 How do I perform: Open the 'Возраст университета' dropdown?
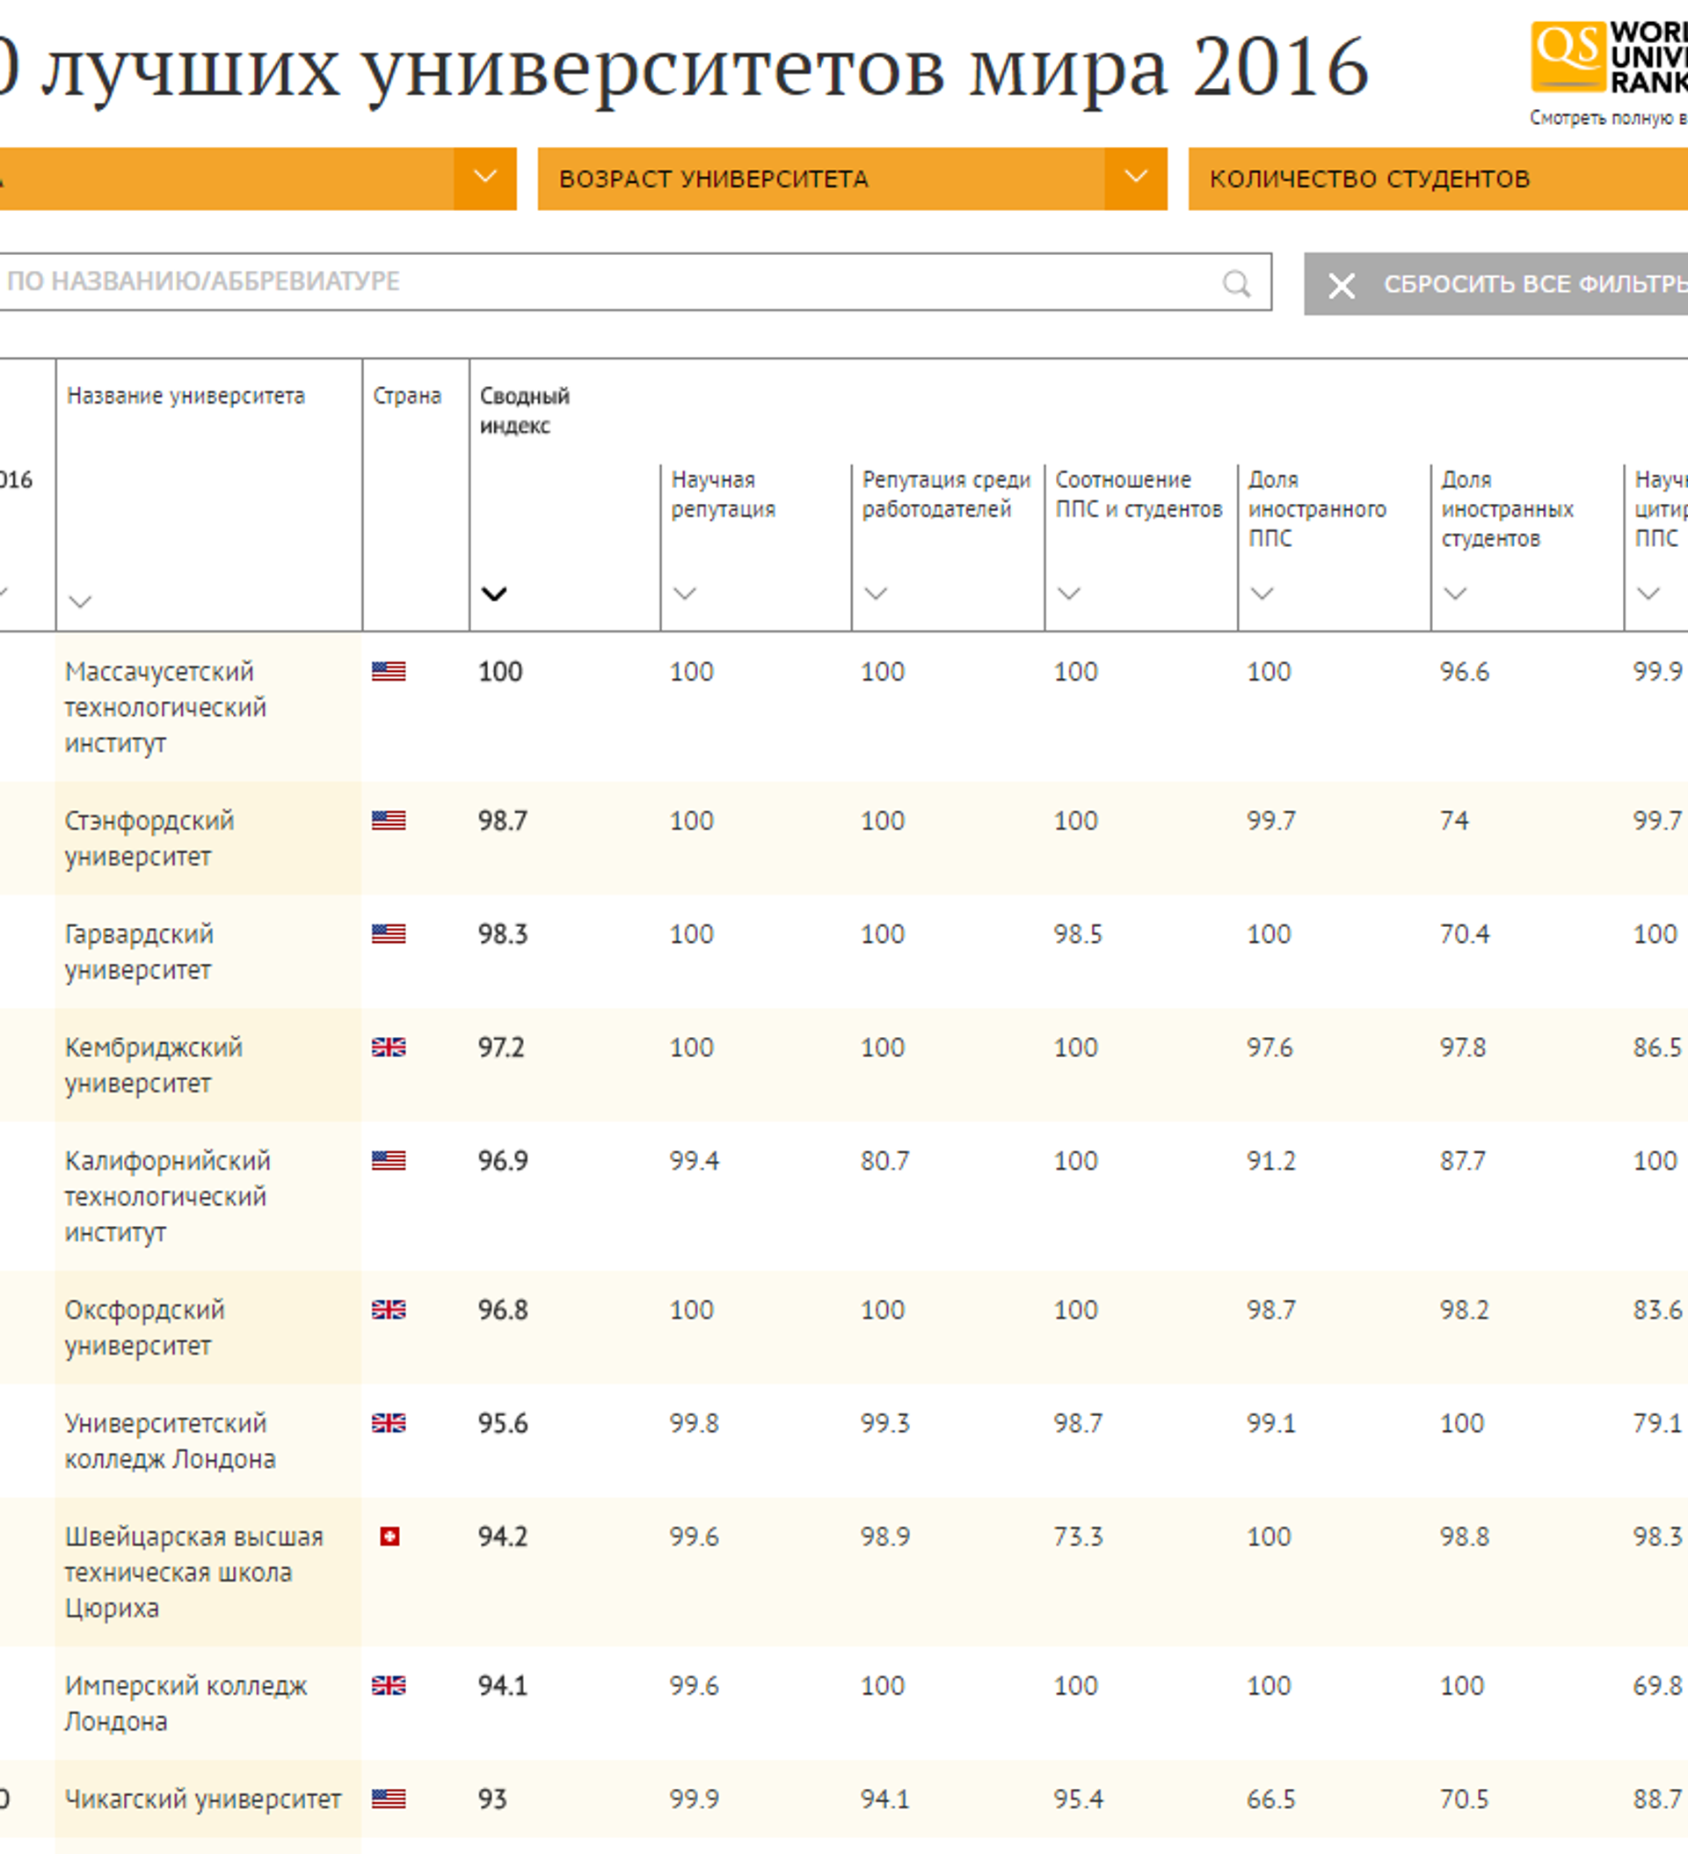(1136, 179)
